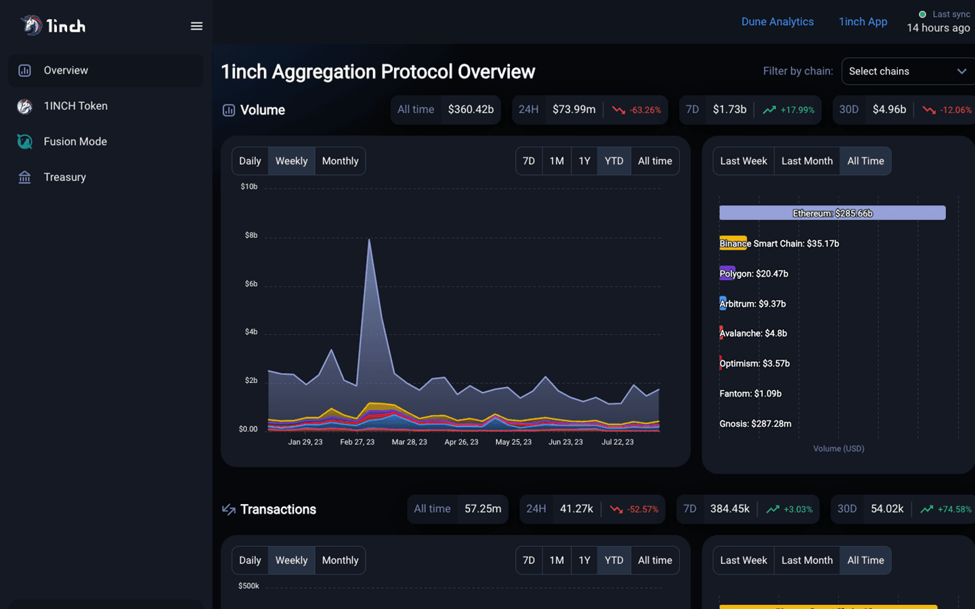The width and height of the screenshot is (975, 609).
Task: Show All Time transactions by chain
Action: click(865, 560)
